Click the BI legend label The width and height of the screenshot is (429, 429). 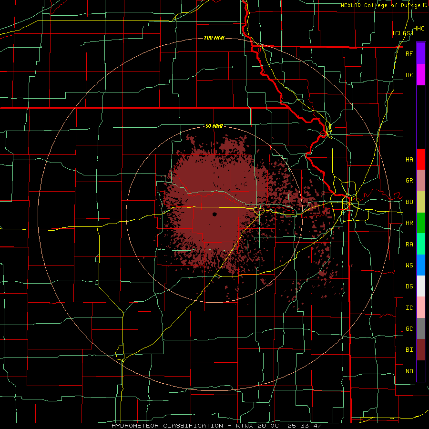point(409,350)
